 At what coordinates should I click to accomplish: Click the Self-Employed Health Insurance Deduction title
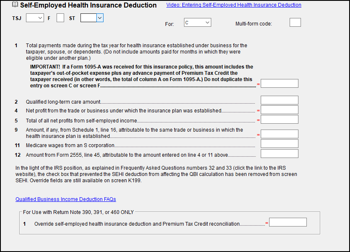tap(88, 5)
